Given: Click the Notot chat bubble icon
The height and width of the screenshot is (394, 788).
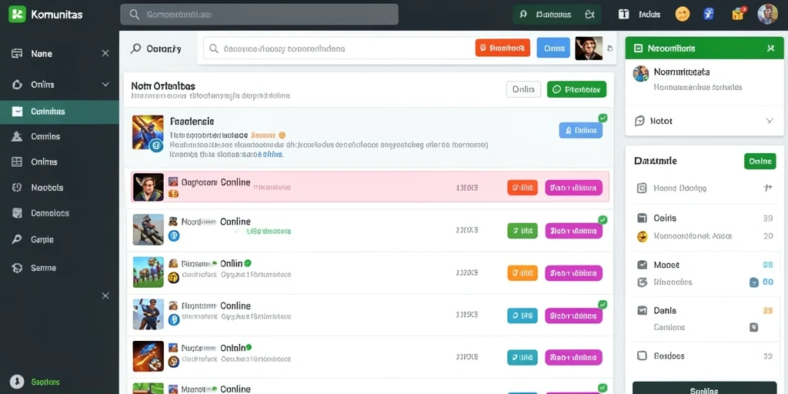Looking at the screenshot, I should 639,121.
